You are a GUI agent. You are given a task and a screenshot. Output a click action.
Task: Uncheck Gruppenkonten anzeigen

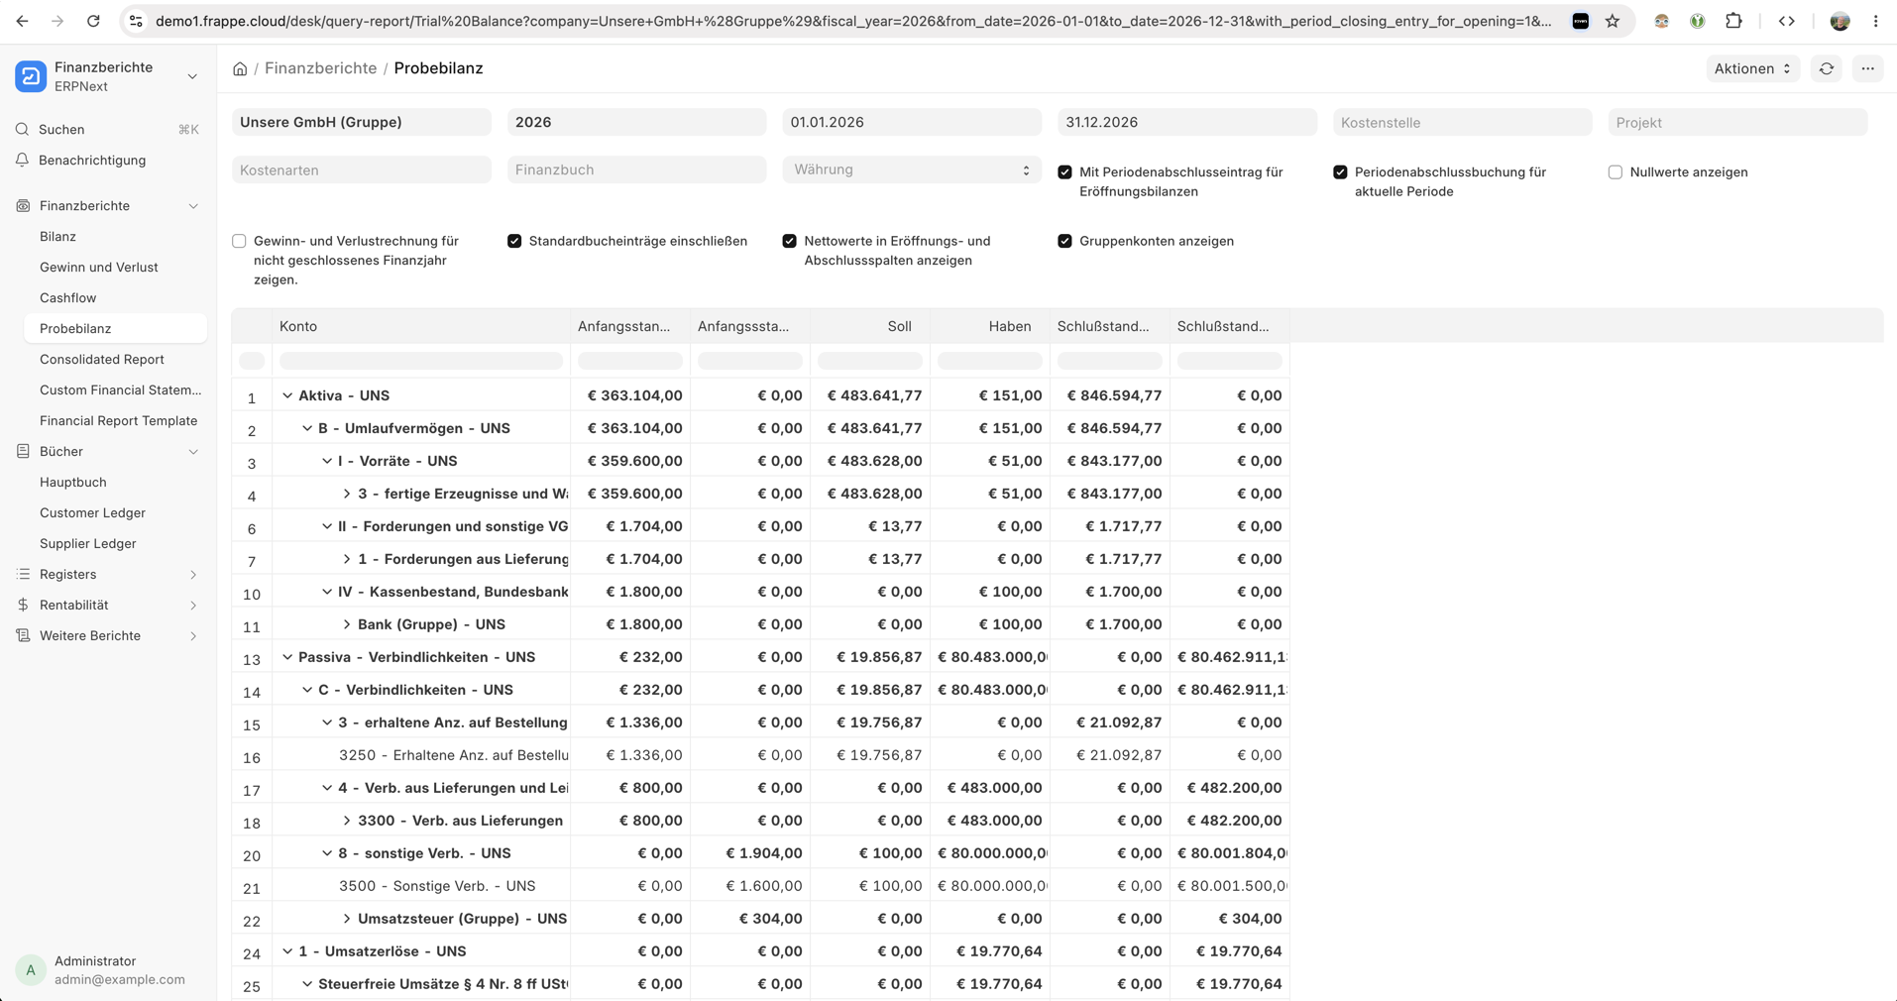click(x=1065, y=241)
